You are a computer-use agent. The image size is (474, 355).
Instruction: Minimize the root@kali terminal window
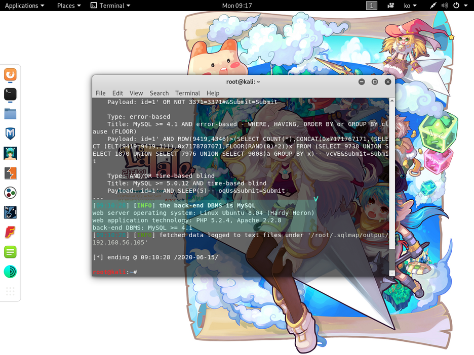pyautogui.click(x=362, y=82)
